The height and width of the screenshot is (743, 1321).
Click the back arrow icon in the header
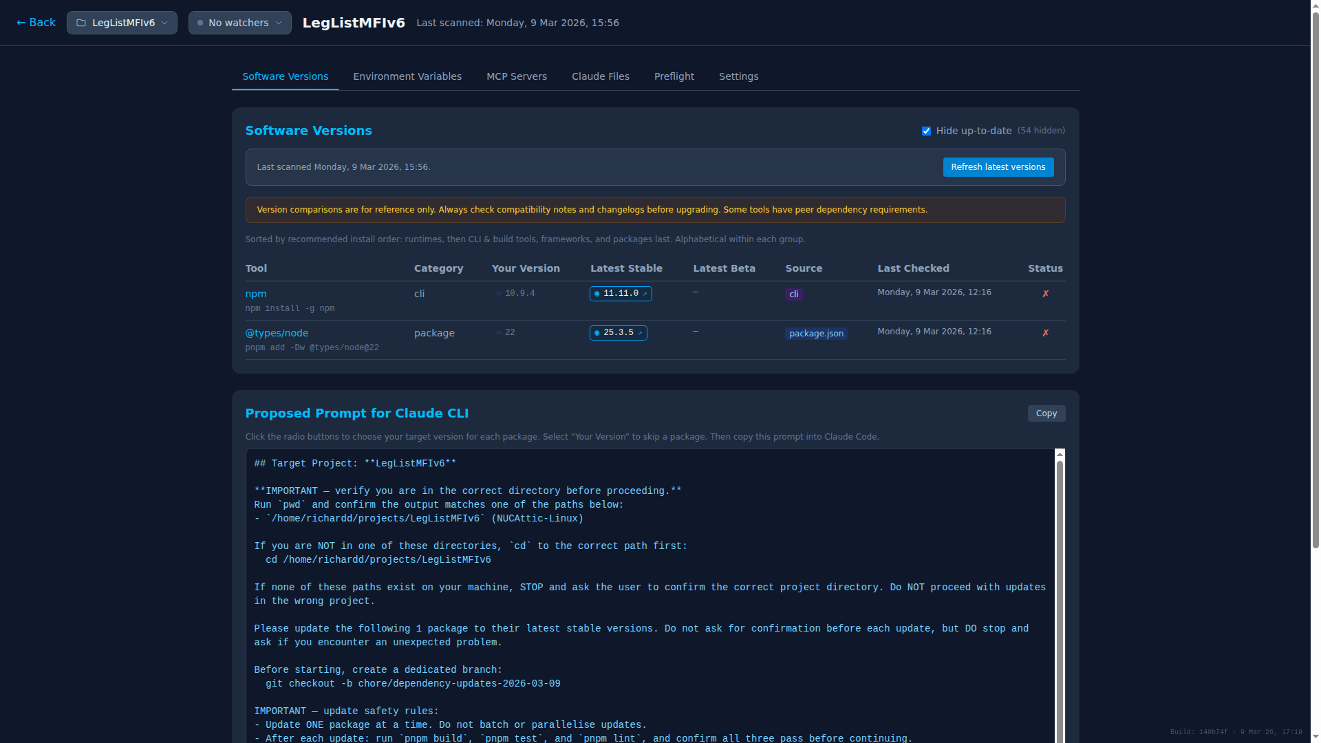pyautogui.click(x=20, y=22)
